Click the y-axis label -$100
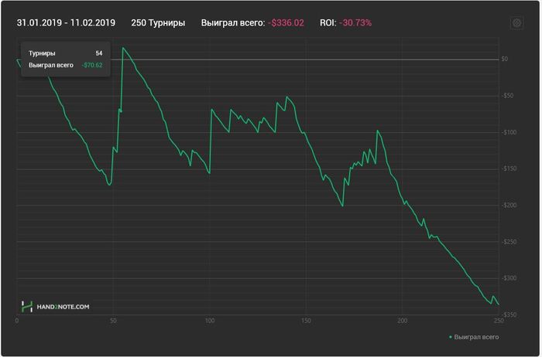The image size is (542, 357). coord(509,132)
